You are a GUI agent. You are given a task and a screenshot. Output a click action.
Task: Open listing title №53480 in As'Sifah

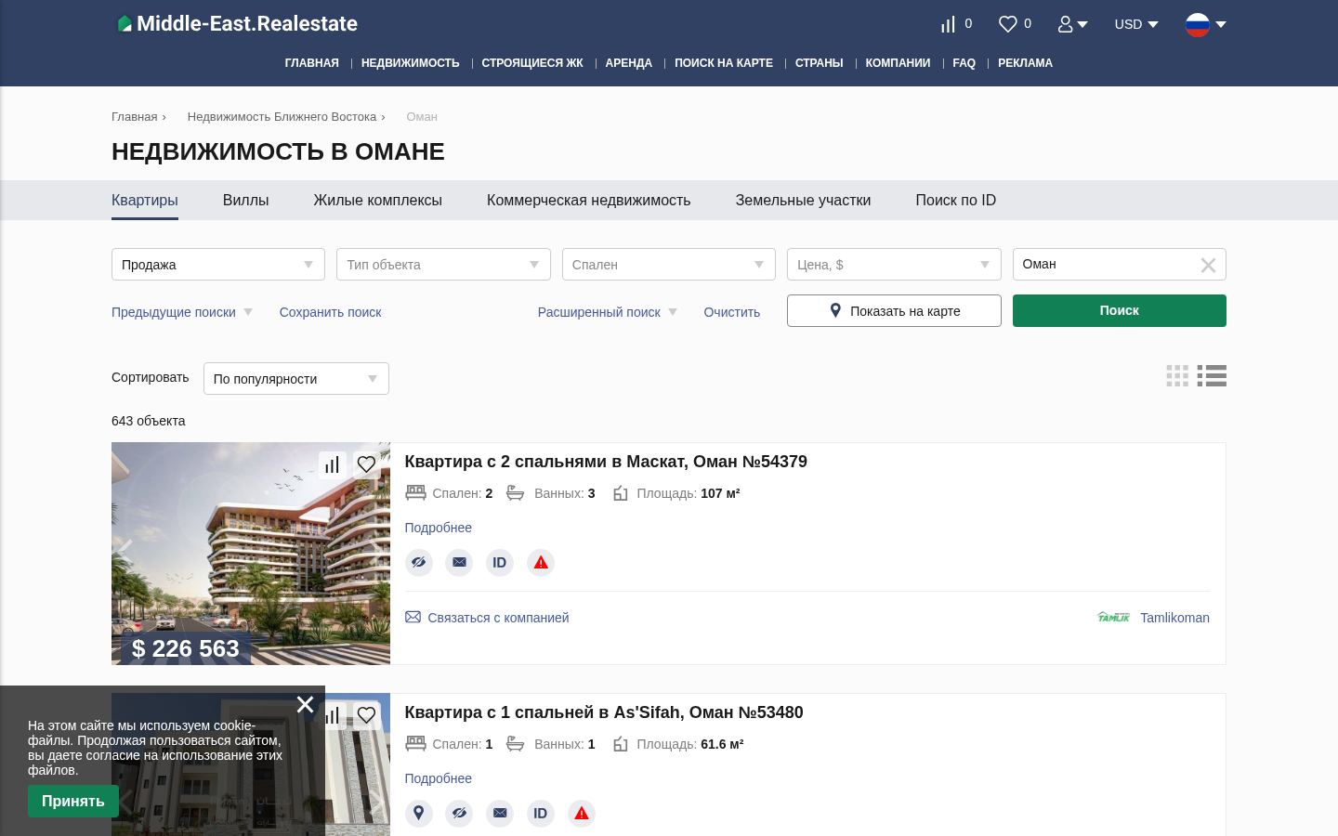[604, 712]
